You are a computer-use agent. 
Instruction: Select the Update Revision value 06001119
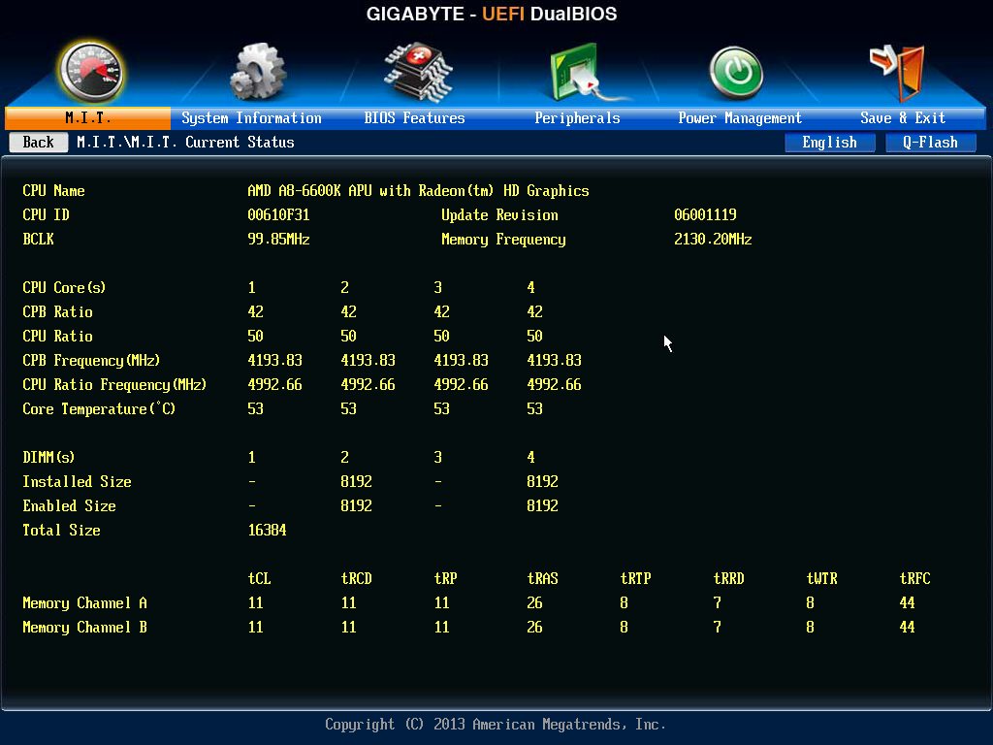click(x=705, y=214)
